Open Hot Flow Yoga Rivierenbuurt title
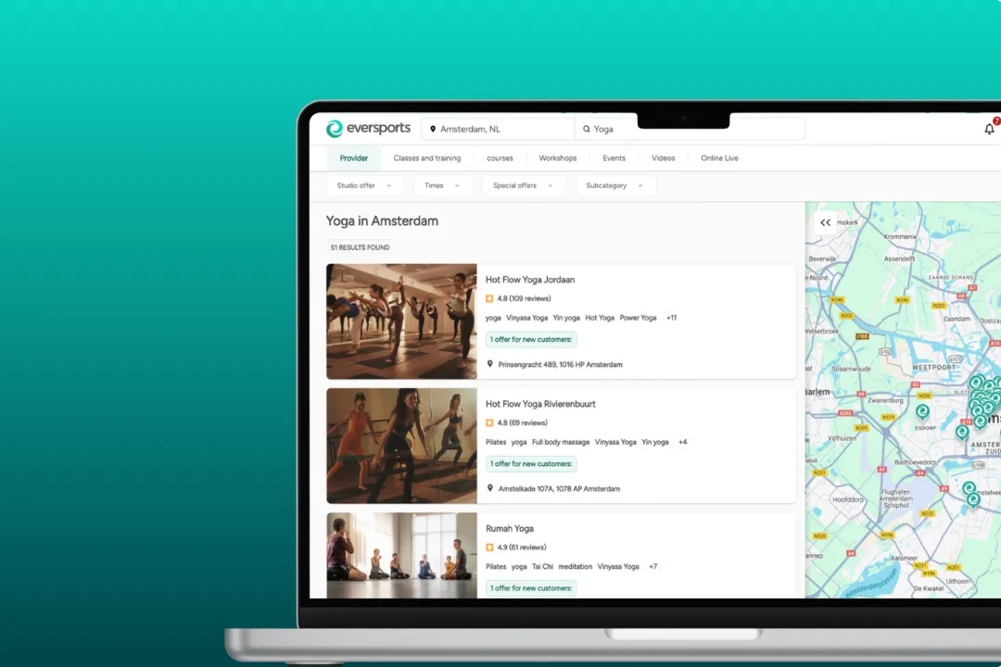This screenshot has height=667, width=1001. click(x=540, y=404)
